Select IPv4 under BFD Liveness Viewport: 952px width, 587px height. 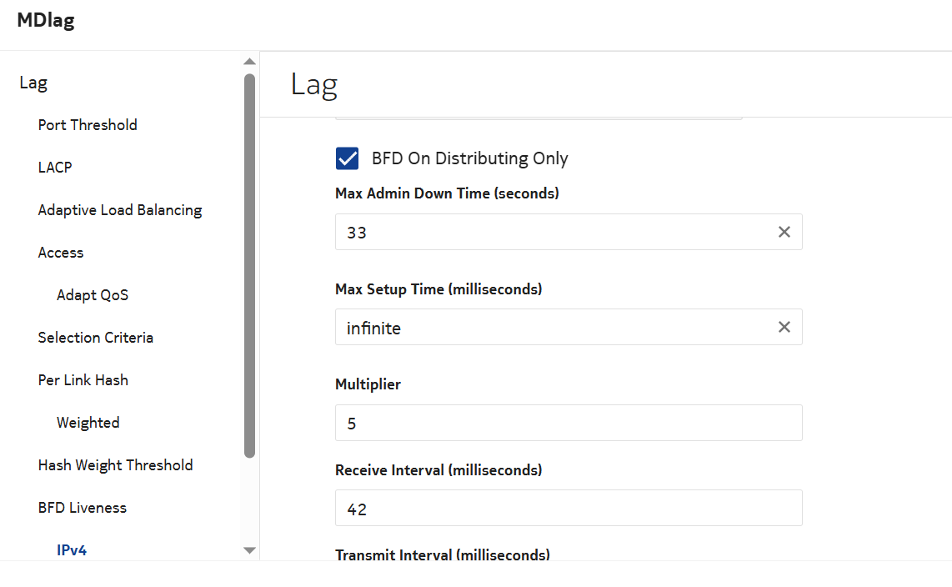72,550
